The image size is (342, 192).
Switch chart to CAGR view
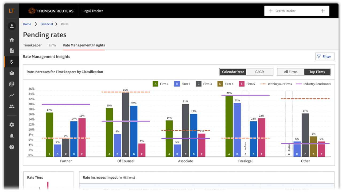[x=259, y=72]
